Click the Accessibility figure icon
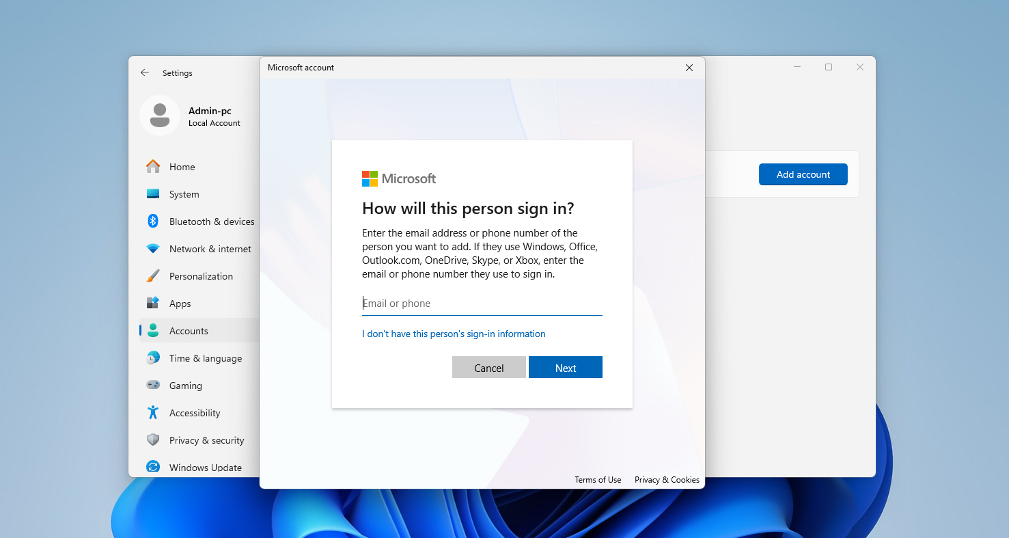Image resolution: width=1009 pixels, height=538 pixels. [x=153, y=413]
